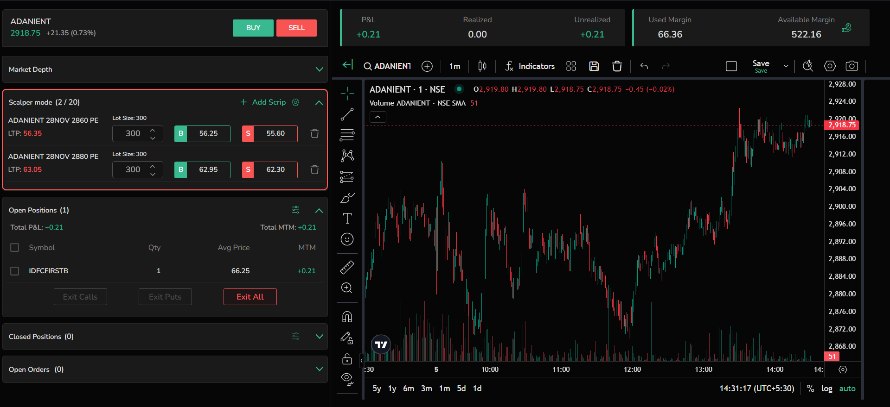Open the Indicators dialog

pyautogui.click(x=530, y=66)
